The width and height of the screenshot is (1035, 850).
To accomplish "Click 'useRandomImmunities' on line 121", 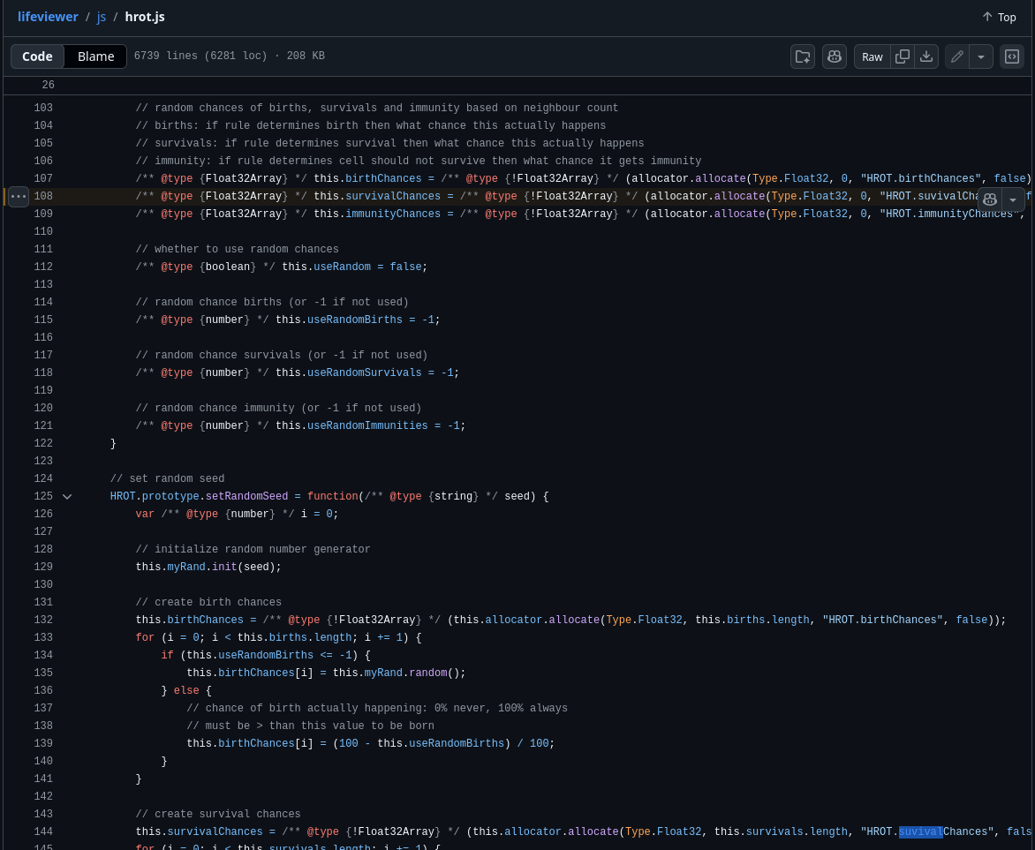I will point(367,426).
